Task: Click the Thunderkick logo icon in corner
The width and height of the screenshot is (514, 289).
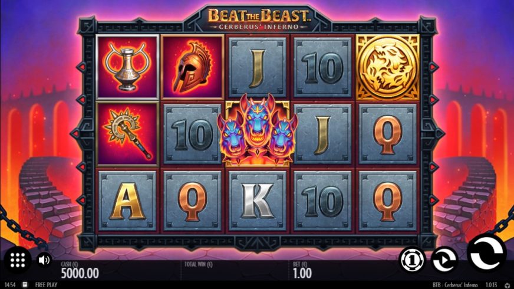Action: point(508,285)
